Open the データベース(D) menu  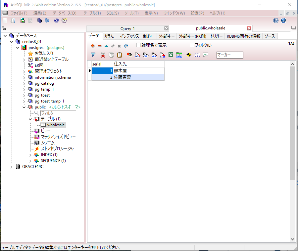pyautogui.click(x=64, y=13)
